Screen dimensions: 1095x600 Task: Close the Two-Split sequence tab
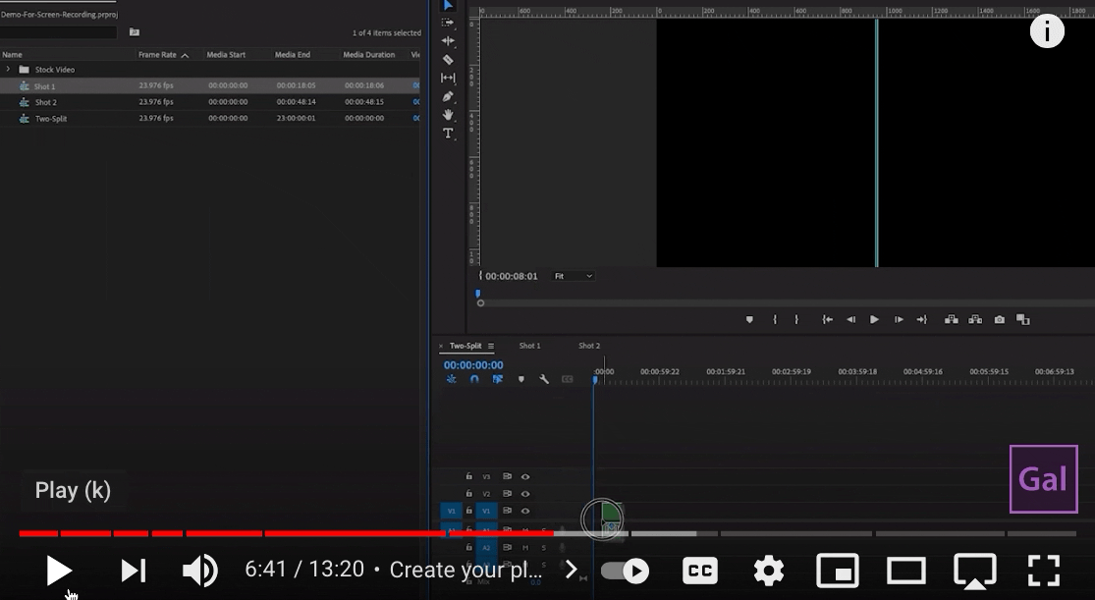coord(441,347)
